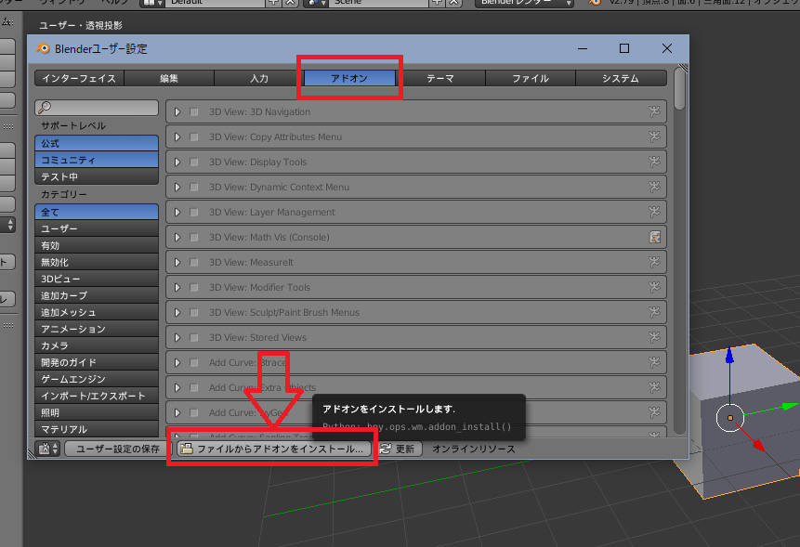The image size is (800, 547).
Task: Click the green Y-axis manipulator arrow on cube
Action: (791, 406)
